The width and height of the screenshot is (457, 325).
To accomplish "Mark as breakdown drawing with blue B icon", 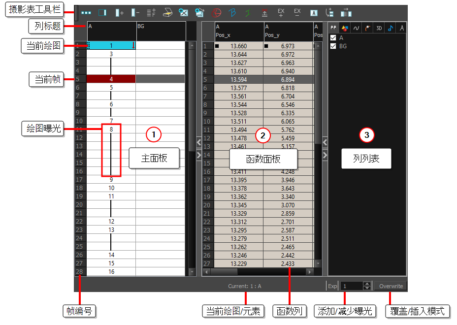I will click(x=232, y=12).
